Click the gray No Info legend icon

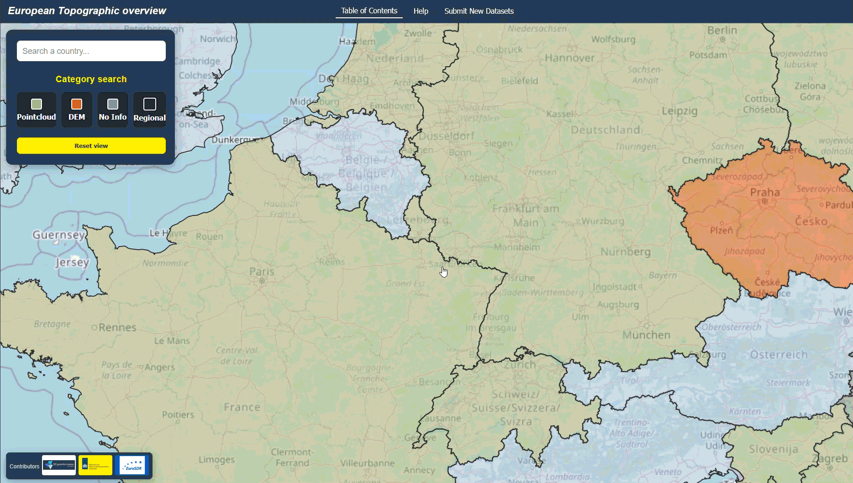[112, 104]
